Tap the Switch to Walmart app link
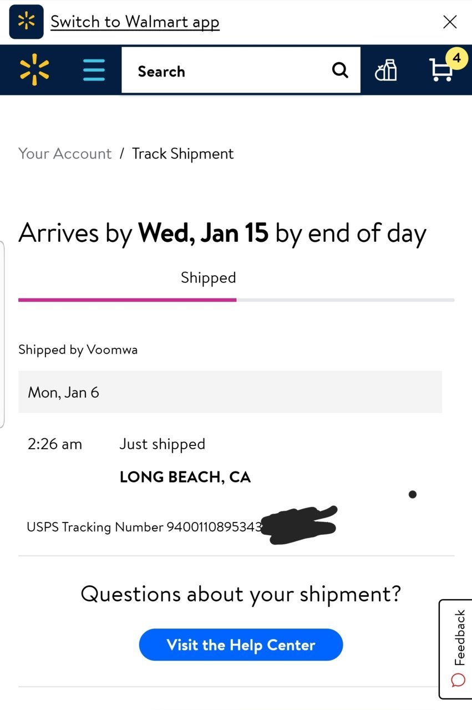This screenshot has height=710, width=472. [x=135, y=22]
